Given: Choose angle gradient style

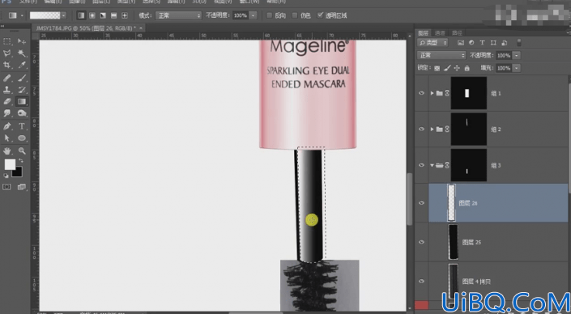Looking at the screenshot, I should tap(103, 15).
